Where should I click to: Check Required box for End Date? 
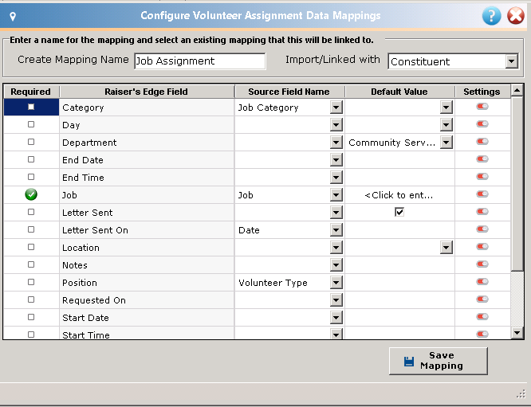click(x=31, y=159)
